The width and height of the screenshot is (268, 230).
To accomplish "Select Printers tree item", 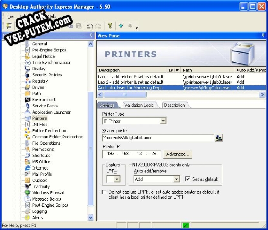I will tap(39, 118).
